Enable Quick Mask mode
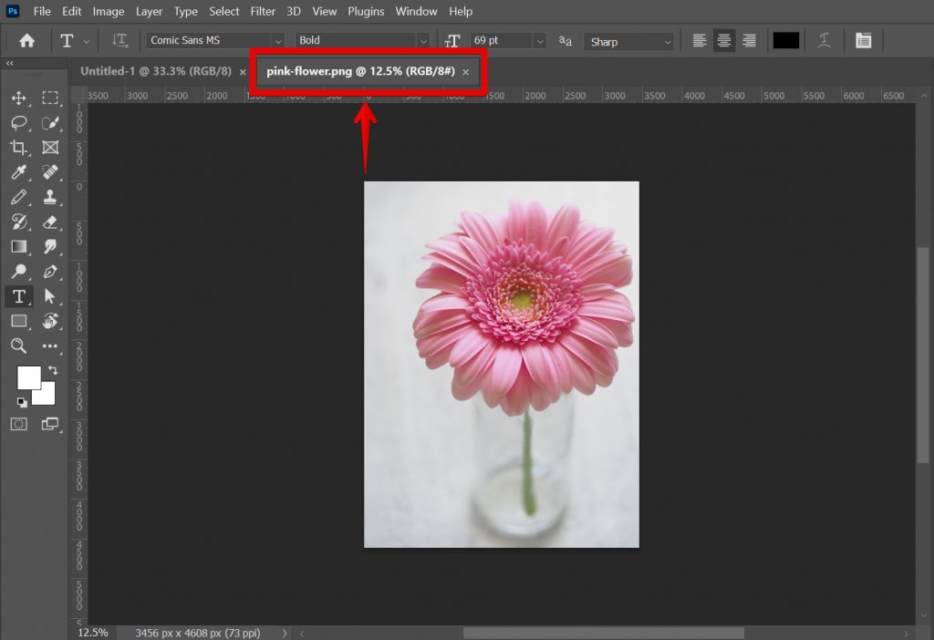934x640 pixels. point(18,424)
